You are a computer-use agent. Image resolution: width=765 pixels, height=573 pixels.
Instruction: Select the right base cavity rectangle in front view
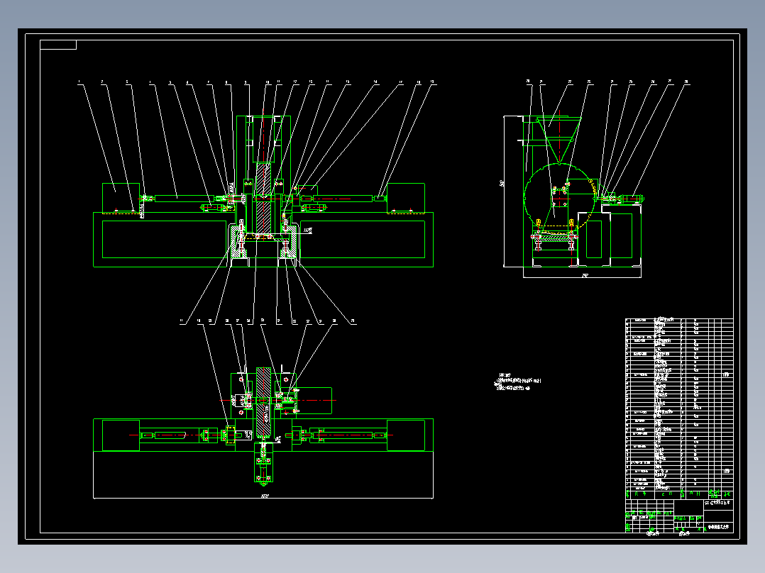(x=363, y=240)
